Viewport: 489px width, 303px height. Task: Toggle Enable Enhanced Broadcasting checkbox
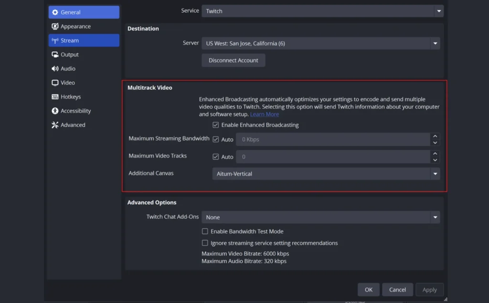point(215,125)
